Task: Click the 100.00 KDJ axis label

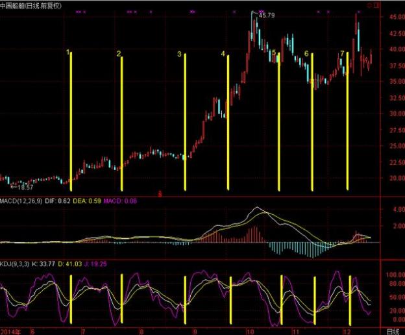Action: 395,275
